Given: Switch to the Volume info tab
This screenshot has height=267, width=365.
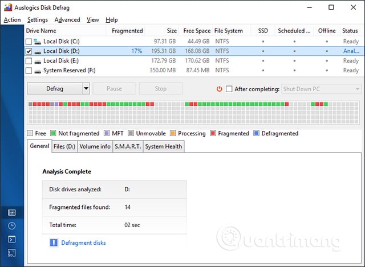Looking at the screenshot, I should pyautogui.click(x=95, y=146).
